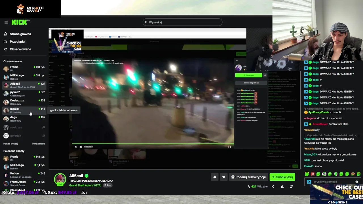363x204 pixels.
Task: Click the user icon next to report
Action: point(291,186)
